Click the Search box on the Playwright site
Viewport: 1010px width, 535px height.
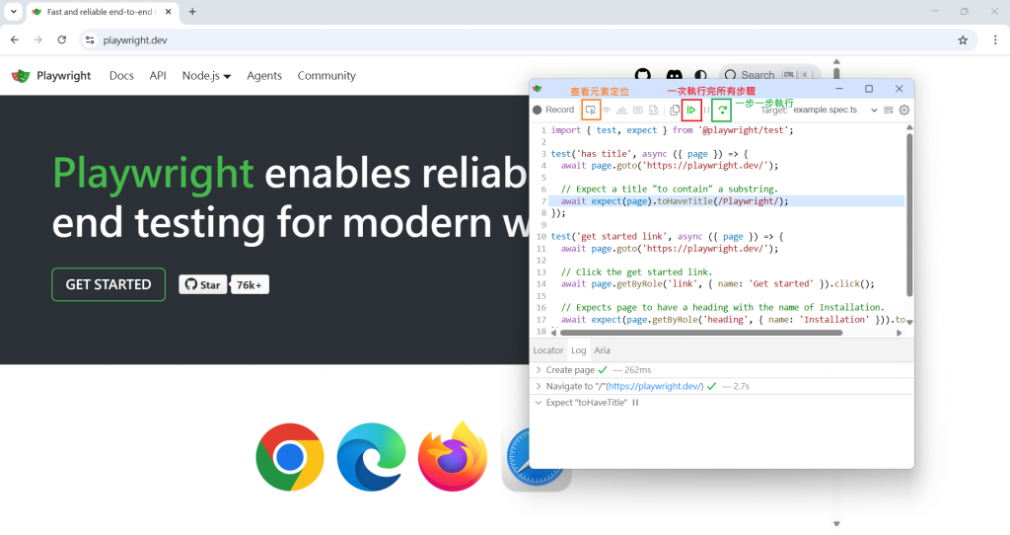pos(769,75)
